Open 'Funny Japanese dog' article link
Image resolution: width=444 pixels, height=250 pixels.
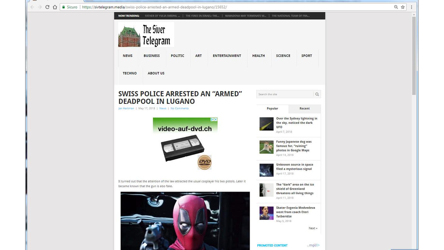pos(294,146)
